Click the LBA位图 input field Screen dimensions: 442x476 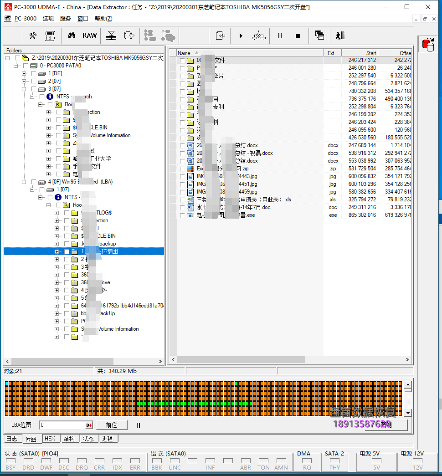point(63,425)
